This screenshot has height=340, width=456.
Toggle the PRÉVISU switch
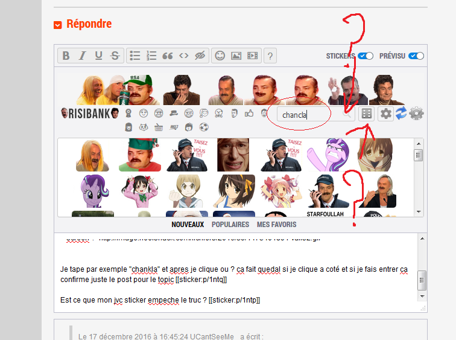[x=416, y=56]
